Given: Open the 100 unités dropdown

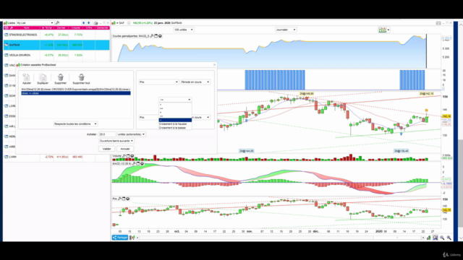Looking at the screenshot, I should (x=183, y=30).
